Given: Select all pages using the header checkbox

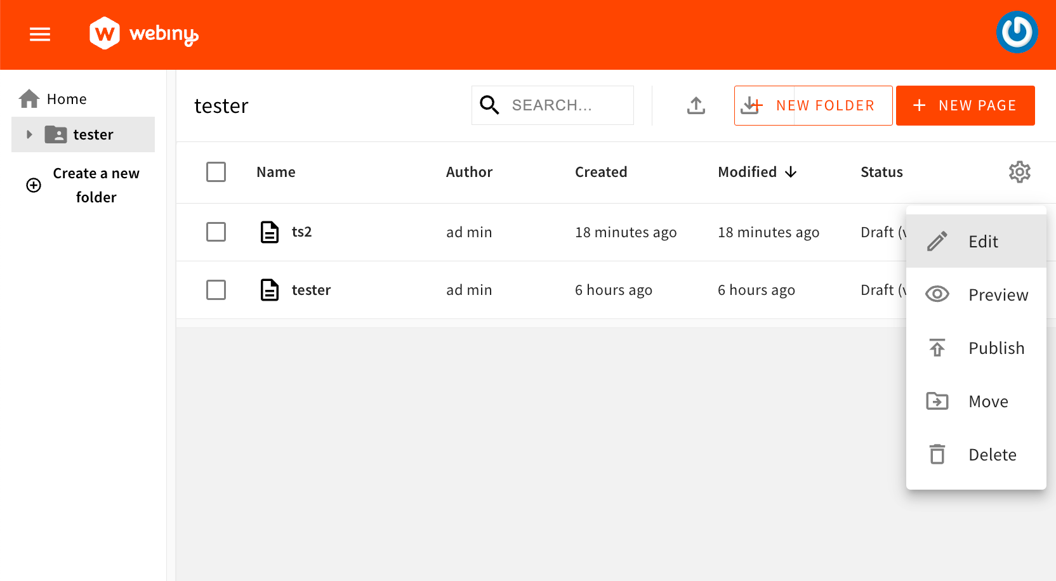Looking at the screenshot, I should (216, 171).
